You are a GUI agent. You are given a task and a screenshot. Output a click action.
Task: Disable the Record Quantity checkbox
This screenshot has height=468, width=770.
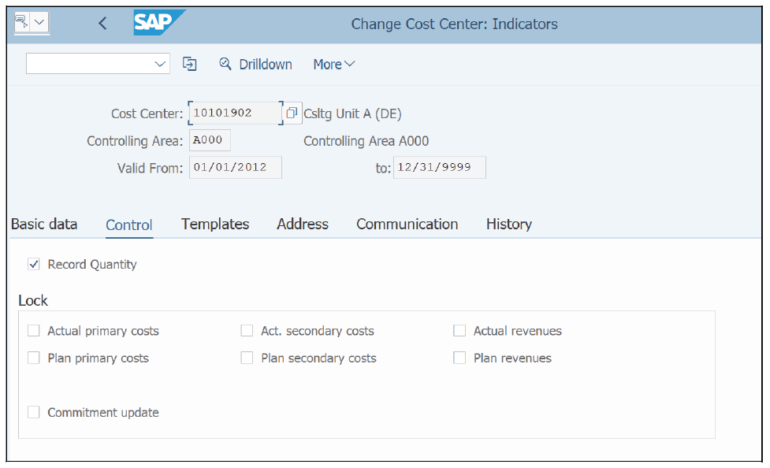pos(34,264)
